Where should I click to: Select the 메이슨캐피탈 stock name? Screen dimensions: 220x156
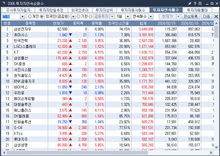pos(24,99)
